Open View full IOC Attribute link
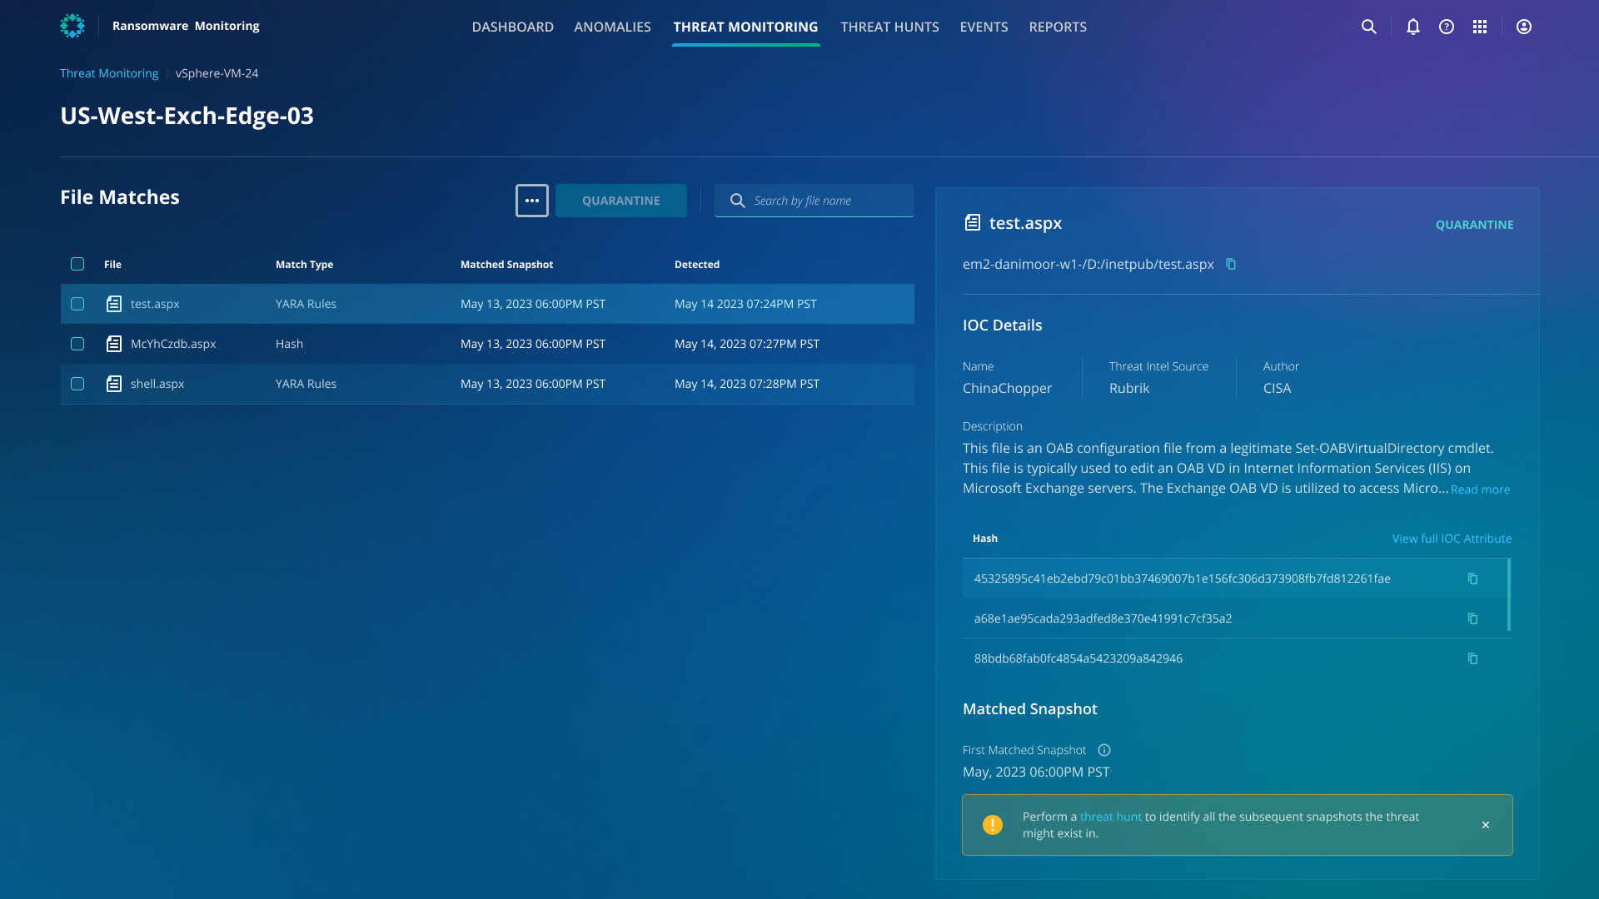The width and height of the screenshot is (1599, 899). pos(1452,539)
